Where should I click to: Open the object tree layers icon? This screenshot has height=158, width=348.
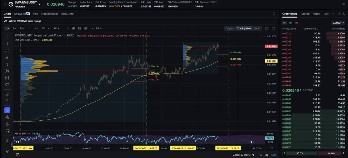pos(7,151)
